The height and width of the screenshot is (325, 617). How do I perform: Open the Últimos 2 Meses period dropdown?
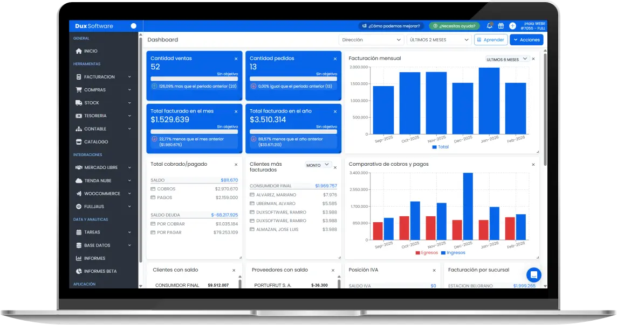point(440,40)
